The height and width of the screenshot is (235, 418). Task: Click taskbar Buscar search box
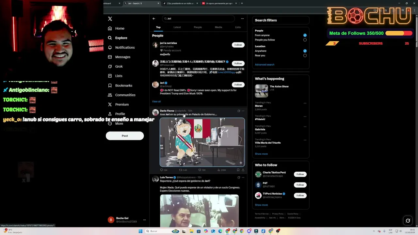tap(162, 231)
